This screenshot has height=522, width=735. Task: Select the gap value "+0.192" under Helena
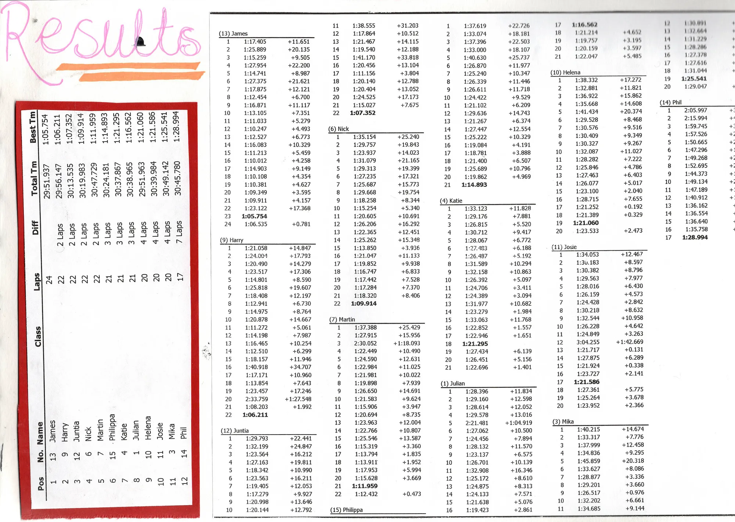point(633,207)
